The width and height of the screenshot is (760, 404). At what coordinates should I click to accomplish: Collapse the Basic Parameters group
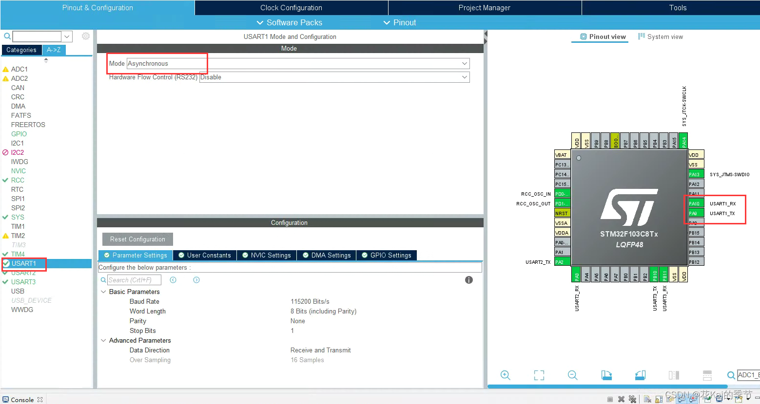coord(103,292)
